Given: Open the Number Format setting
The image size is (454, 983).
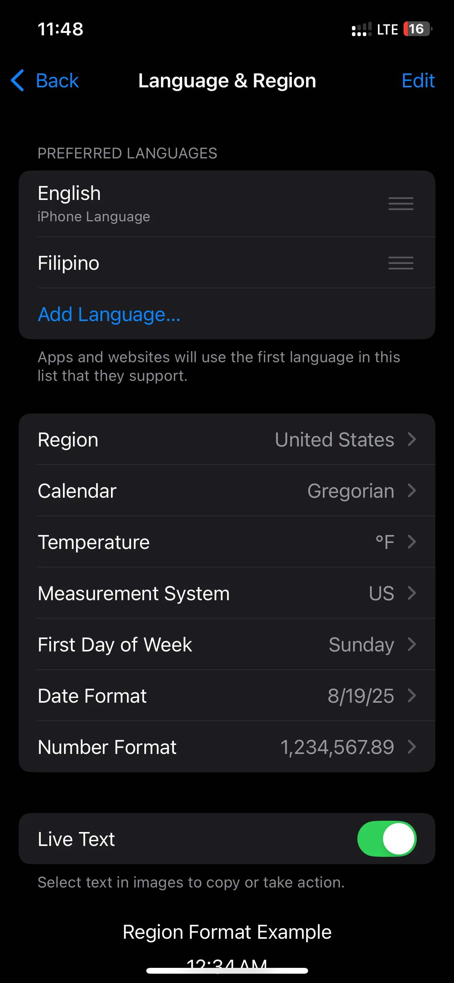Looking at the screenshot, I should [227, 747].
